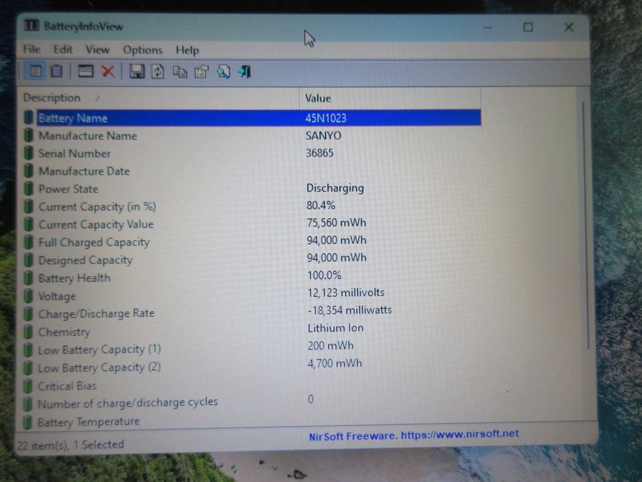Viewport: 642px width, 482px height.
Task: Click the SANYO manufacturer value
Action: coord(323,136)
